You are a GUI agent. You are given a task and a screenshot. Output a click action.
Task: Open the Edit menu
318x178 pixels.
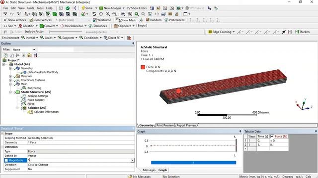point(13,8)
